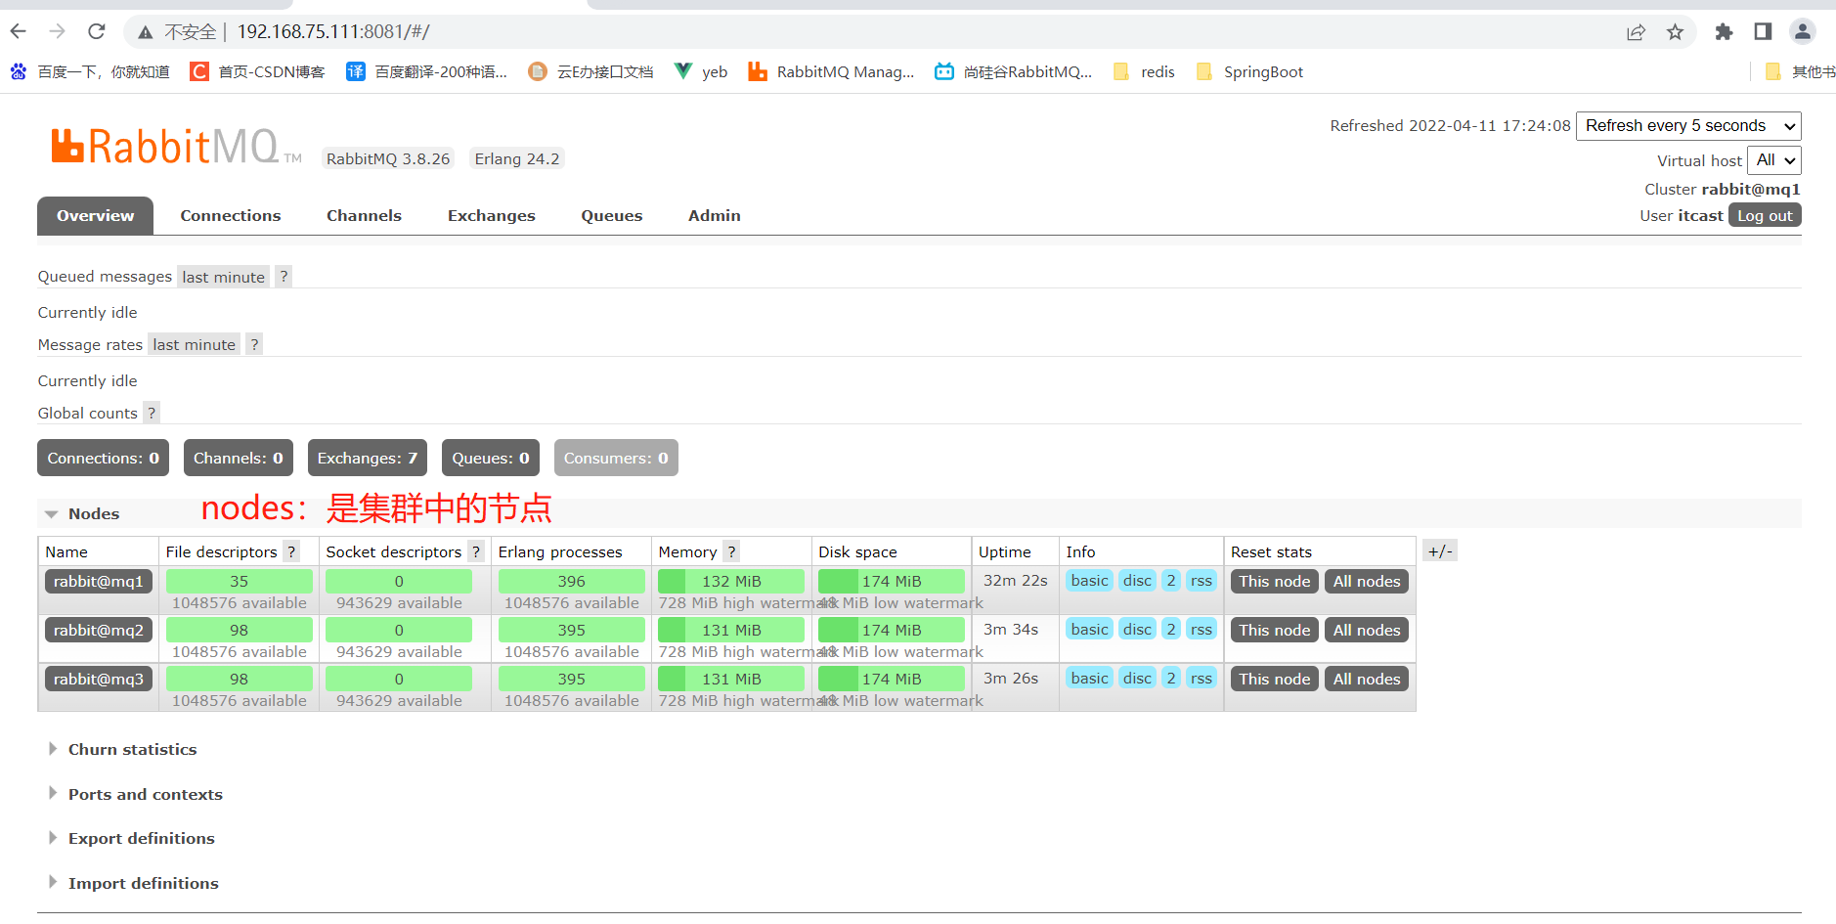1836x924 pixels.
Task: Reset stats This node for rabbit@mq2
Action: pos(1275,631)
